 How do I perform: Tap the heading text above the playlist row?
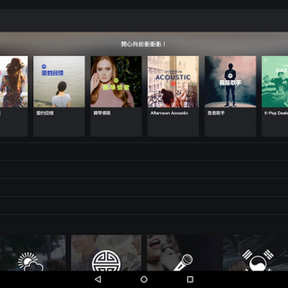pyautogui.click(x=143, y=44)
